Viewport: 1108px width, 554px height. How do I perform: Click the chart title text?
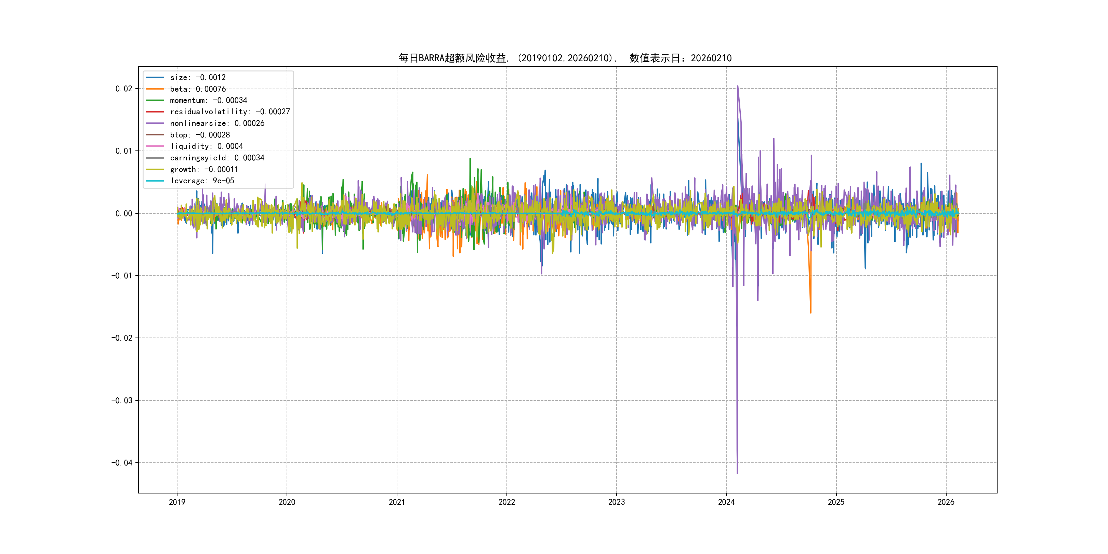[x=565, y=58]
